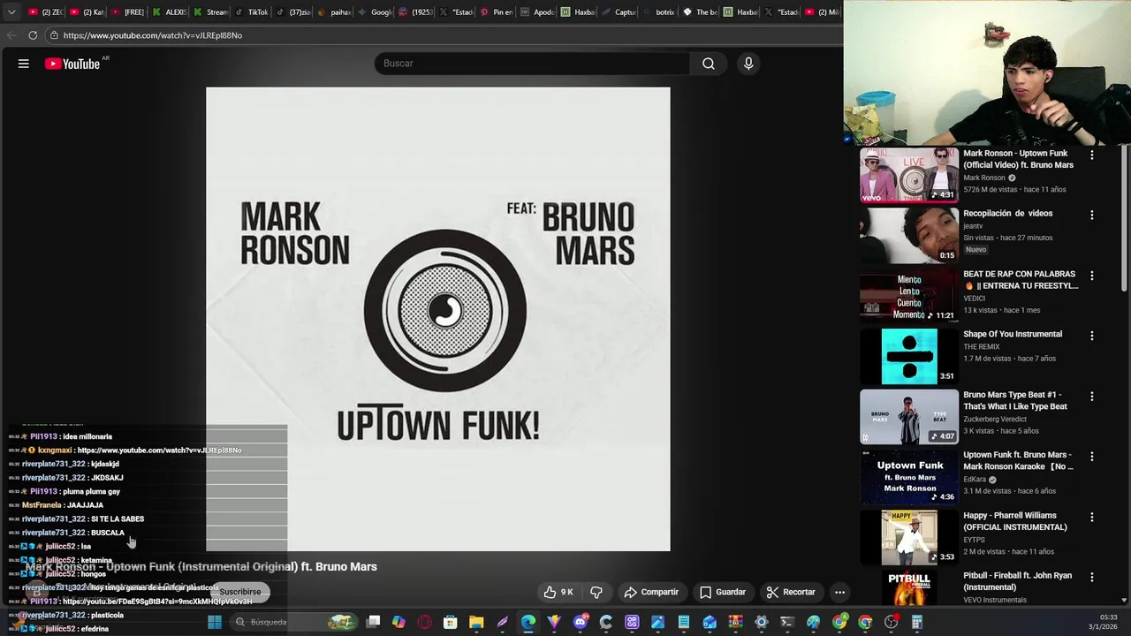The height and width of the screenshot is (636, 1131).
Task: Click Happy - Pharrell Williams instrumental title
Action: coord(1015,521)
